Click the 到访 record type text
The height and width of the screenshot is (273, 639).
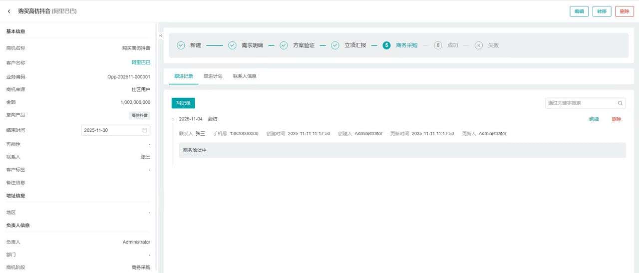[213, 119]
